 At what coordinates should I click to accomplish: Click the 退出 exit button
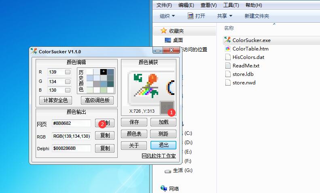click(x=163, y=145)
